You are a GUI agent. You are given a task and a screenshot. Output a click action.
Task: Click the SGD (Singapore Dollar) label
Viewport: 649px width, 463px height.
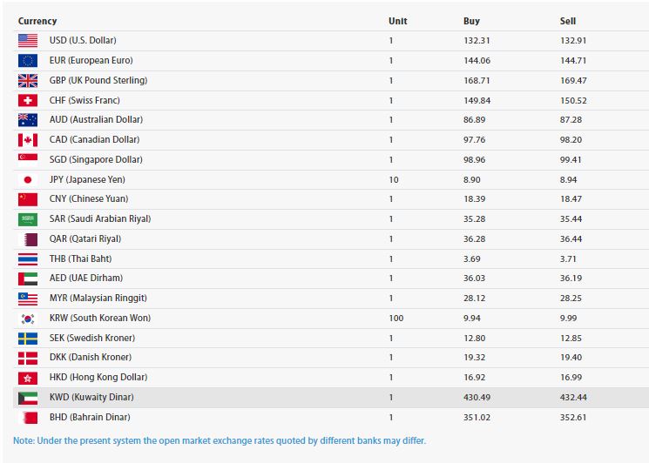(x=96, y=159)
